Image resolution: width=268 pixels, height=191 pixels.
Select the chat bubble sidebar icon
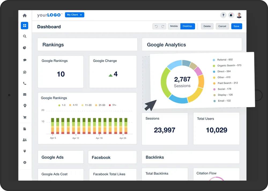pos(25,60)
